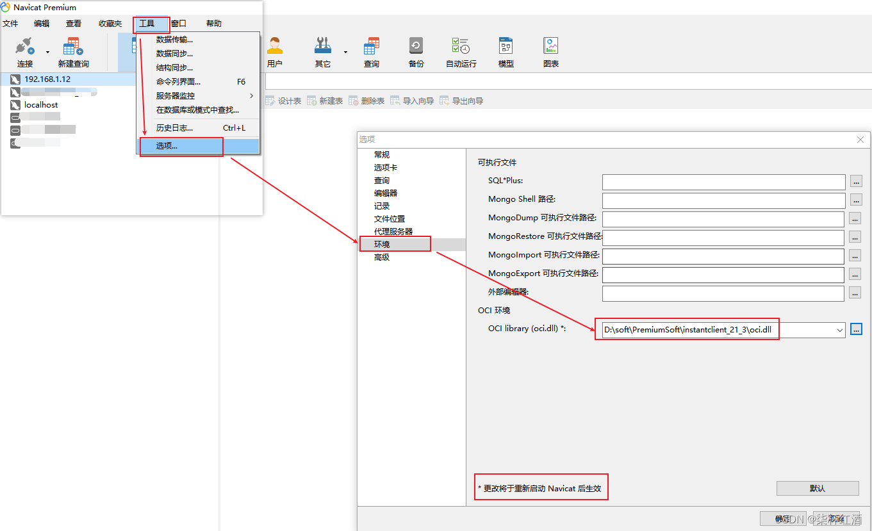The image size is (872, 531).
Task: Open the Favorites (收藏夹) menu
Action: tap(110, 24)
